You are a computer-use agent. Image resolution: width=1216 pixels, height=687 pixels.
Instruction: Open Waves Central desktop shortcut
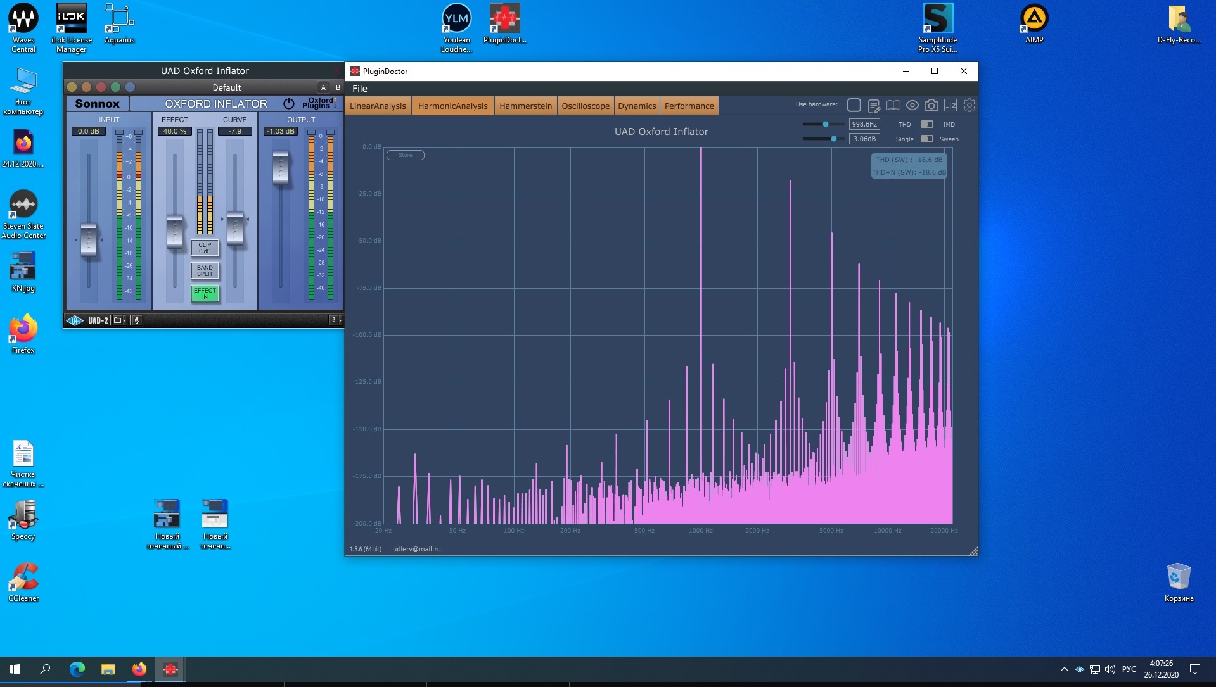pos(23,28)
